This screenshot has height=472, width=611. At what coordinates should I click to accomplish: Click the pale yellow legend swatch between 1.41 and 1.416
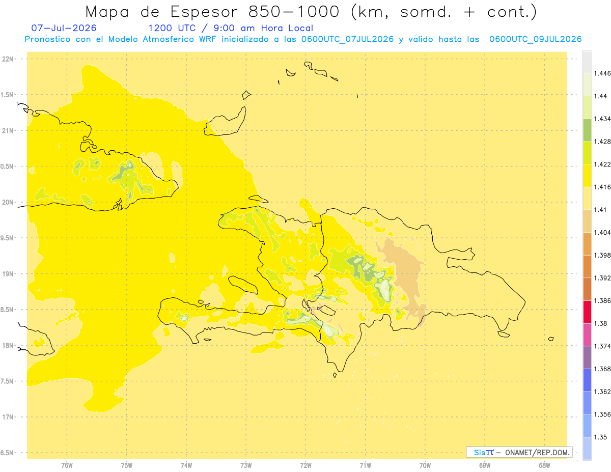587,198
